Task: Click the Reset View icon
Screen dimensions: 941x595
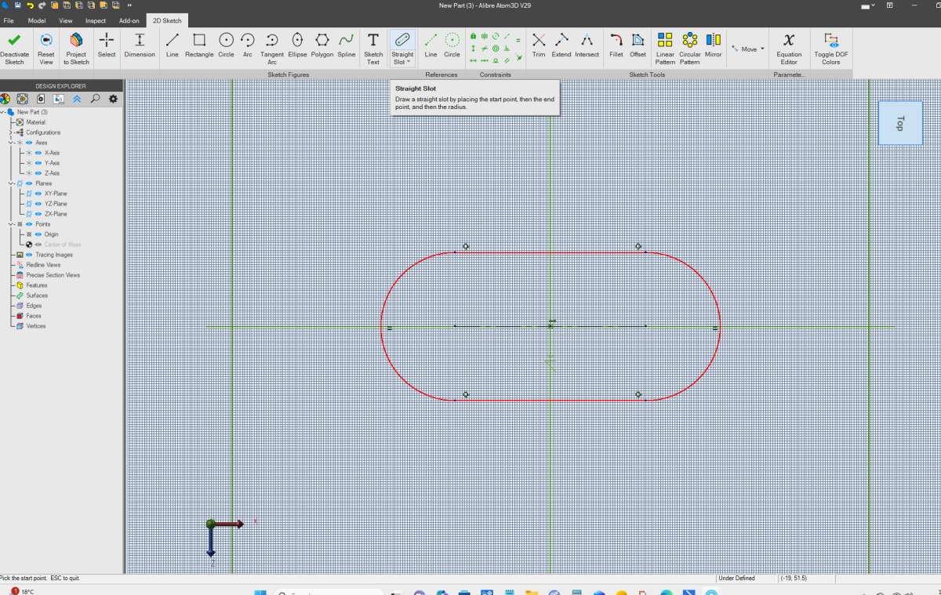Action: (46, 40)
